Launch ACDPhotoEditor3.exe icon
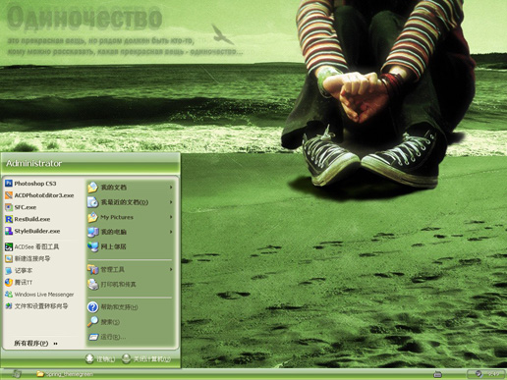Image resolution: width=507 pixels, height=380 pixels. [x=9, y=195]
